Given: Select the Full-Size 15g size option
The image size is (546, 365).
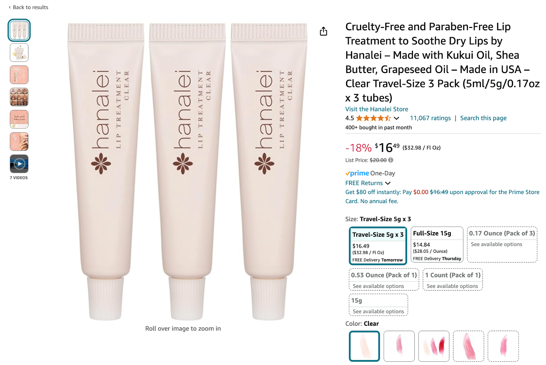Looking at the screenshot, I should tap(437, 245).
